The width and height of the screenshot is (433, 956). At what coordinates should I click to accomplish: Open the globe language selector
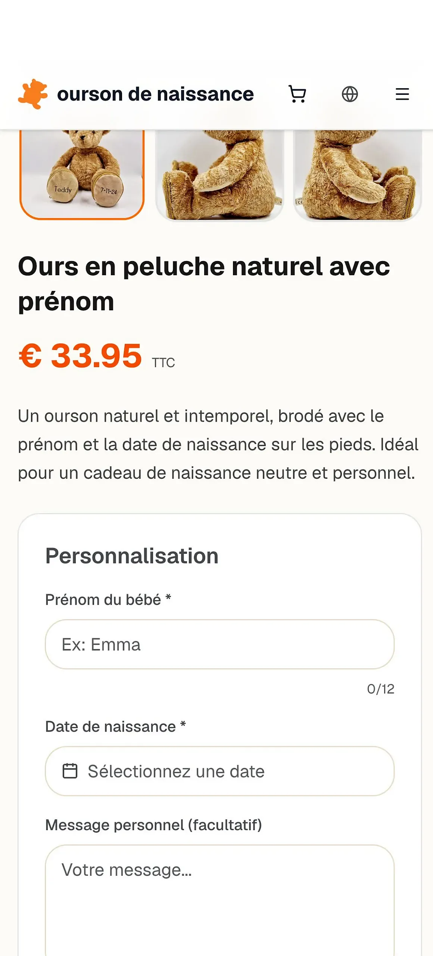pyautogui.click(x=350, y=94)
